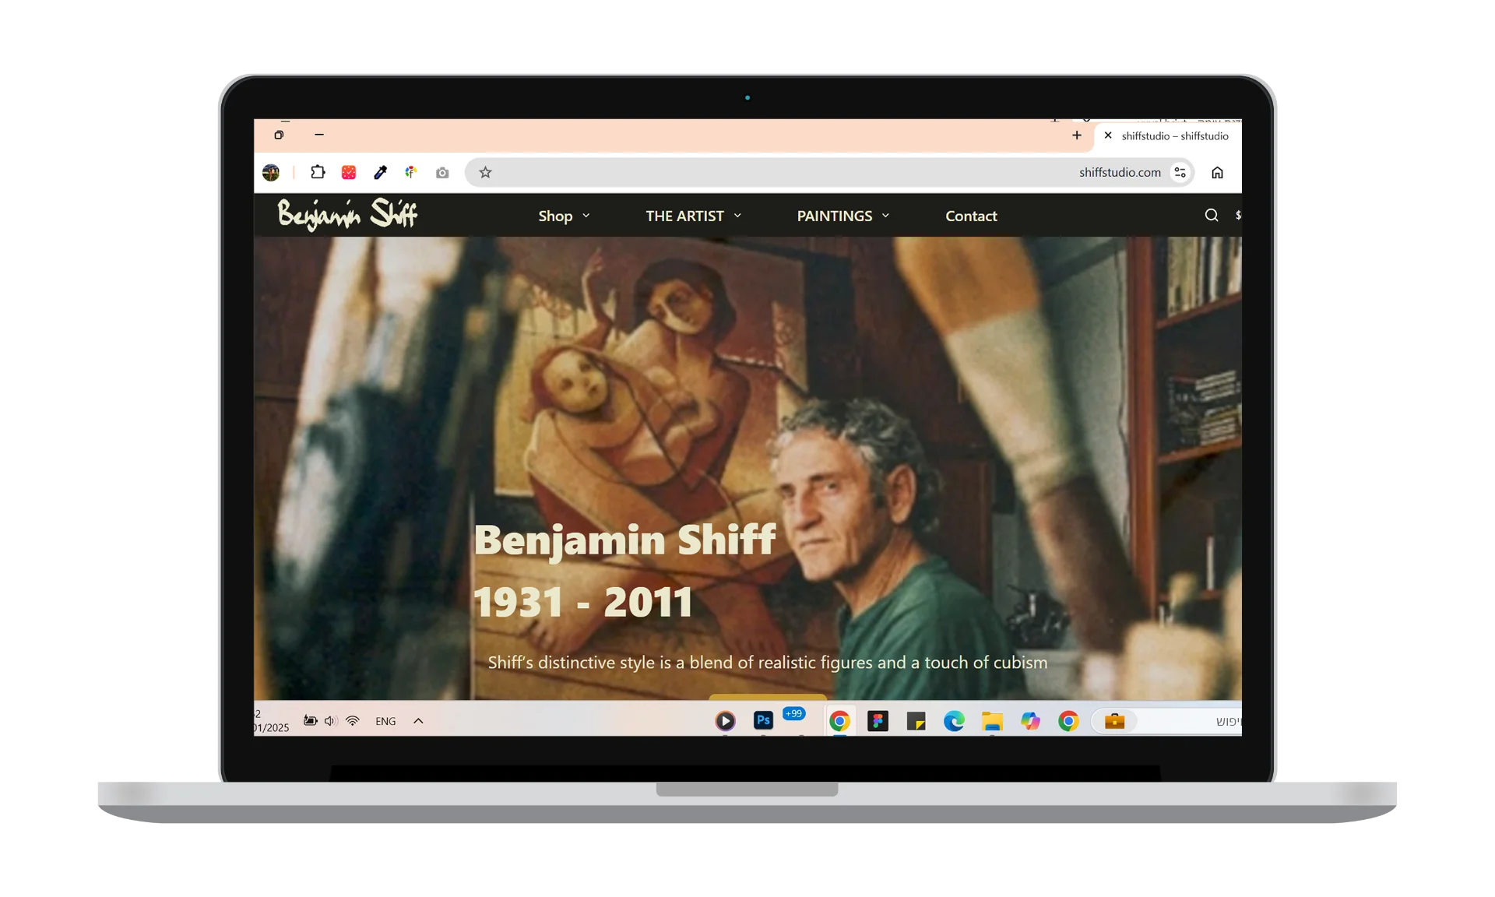
Task: Activate the eyedropper color picker extension
Action: (380, 172)
